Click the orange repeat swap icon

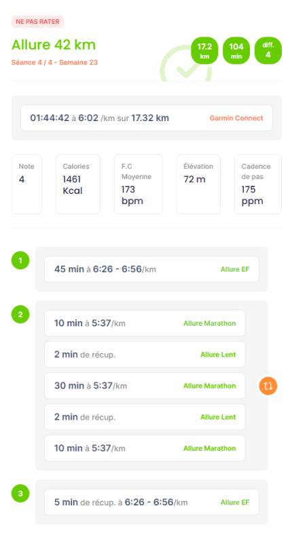(x=268, y=386)
